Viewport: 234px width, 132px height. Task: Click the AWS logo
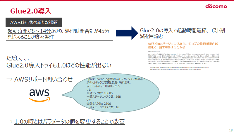click(39, 96)
